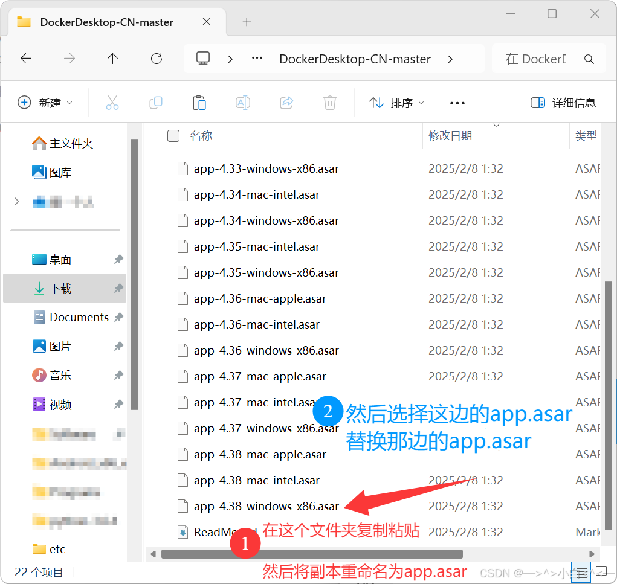The height and width of the screenshot is (584, 617).
Task: Click search magnifier in search box
Action: pyautogui.click(x=589, y=59)
